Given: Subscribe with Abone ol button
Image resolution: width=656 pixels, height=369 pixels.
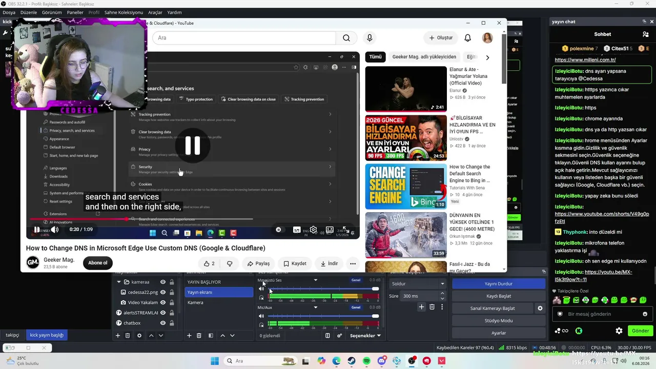Looking at the screenshot, I should [x=97, y=263].
